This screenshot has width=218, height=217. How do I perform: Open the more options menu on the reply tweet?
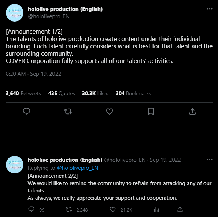(x=210, y=160)
